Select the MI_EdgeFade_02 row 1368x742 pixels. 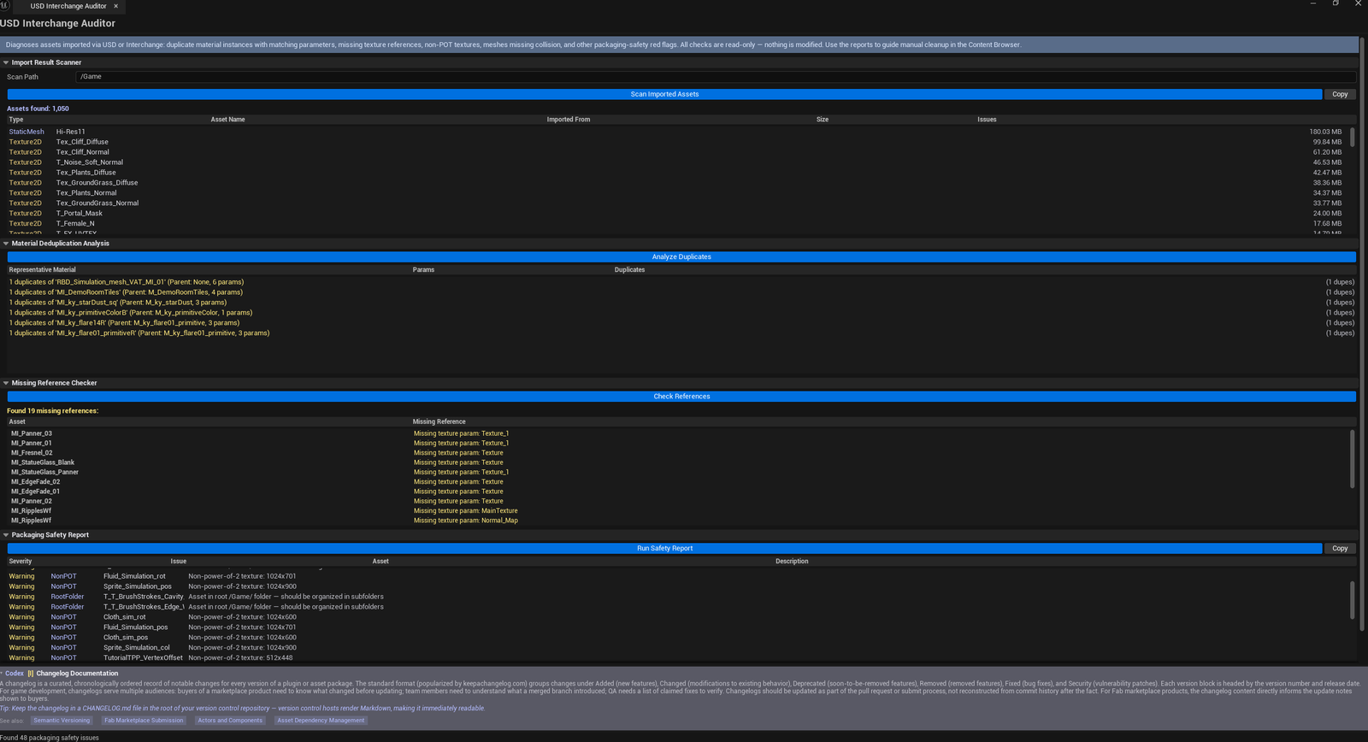point(678,482)
